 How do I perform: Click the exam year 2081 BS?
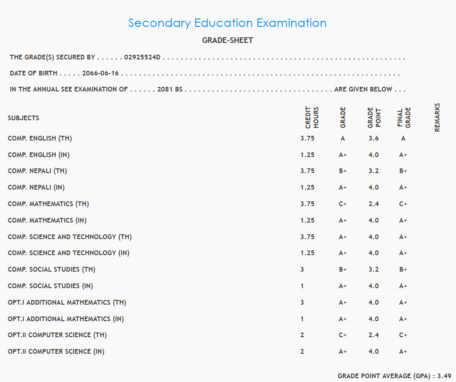[170, 89]
